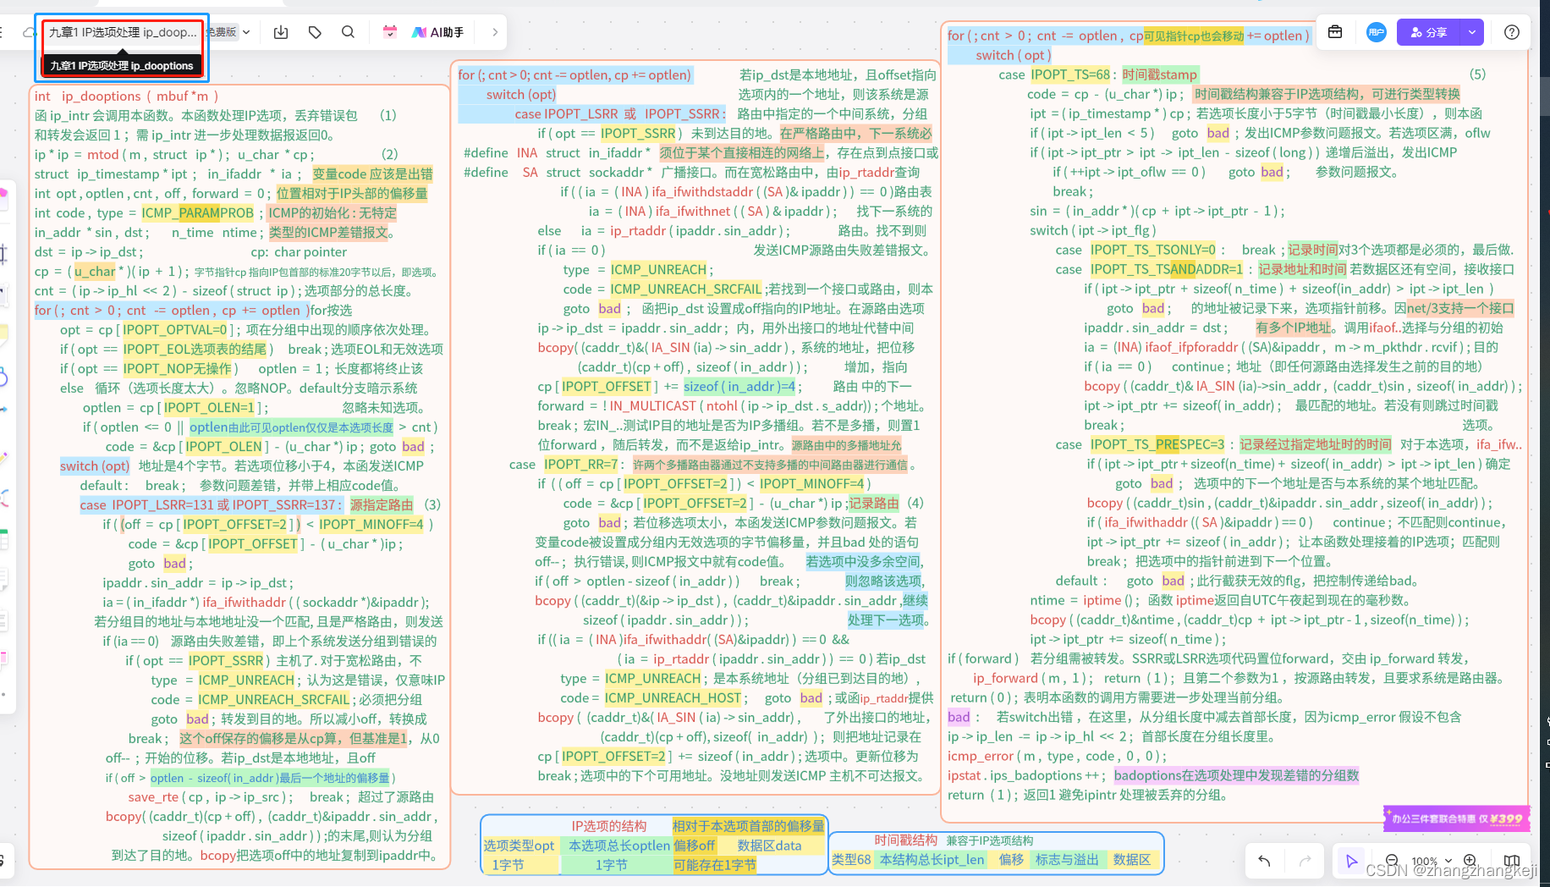Click 'case IPOPT_RR=7 :' text
1550x887 pixels.
567,464
